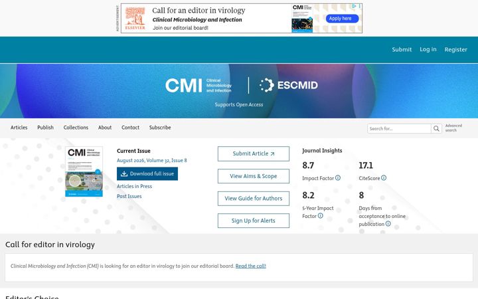Viewport: 478px width, 299px height.
Task: Click Download full issue button
Action: click(x=147, y=173)
